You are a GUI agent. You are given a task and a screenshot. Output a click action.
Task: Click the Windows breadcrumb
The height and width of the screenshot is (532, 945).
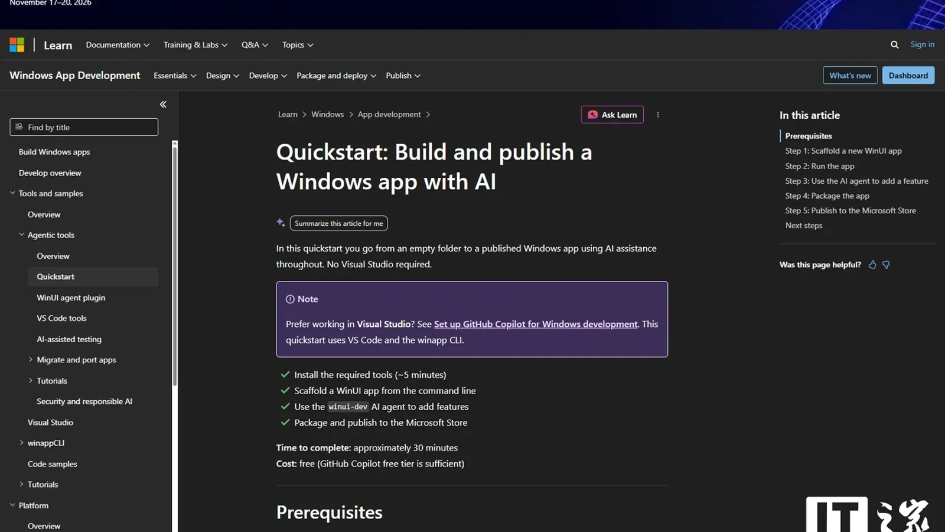point(327,115)
